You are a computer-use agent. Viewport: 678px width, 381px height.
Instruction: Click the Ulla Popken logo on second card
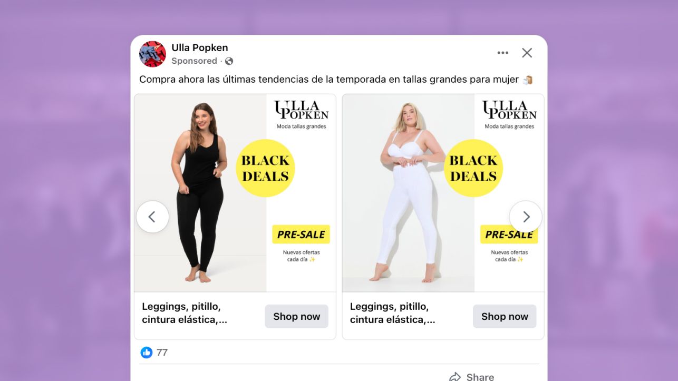pos(509,114)
